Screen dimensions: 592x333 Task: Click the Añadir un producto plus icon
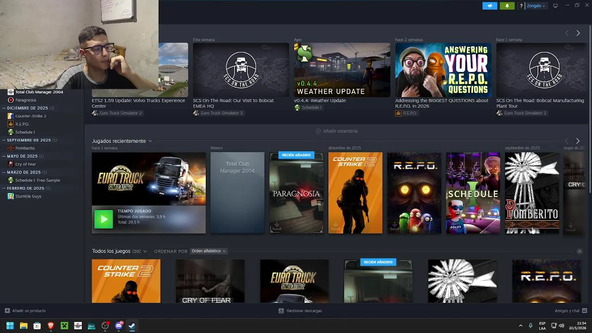7,311
